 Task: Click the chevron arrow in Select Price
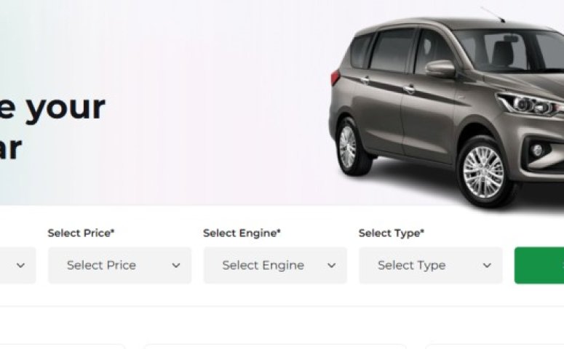tap(176, 266)
